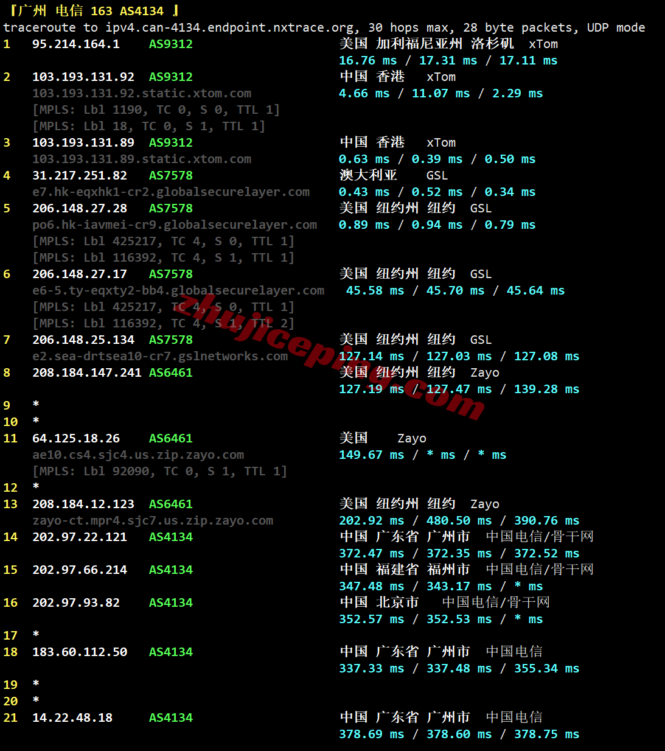The width and height of the screenshot is (665, 751).
Task: Click IP 208.184.147.241 at hop 8
Action: [x=87, y=372]
